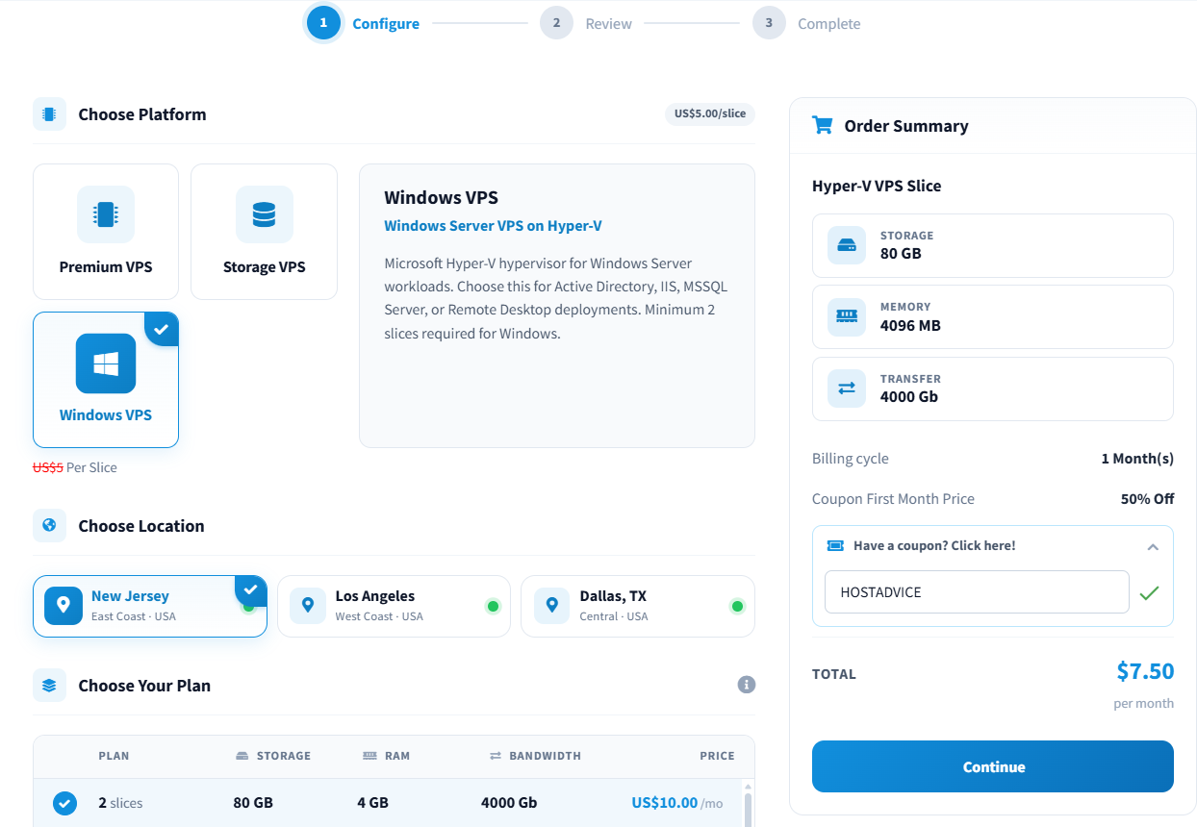
Task: Click the Los Angeles map pin icon
Action: pos(308,606)
